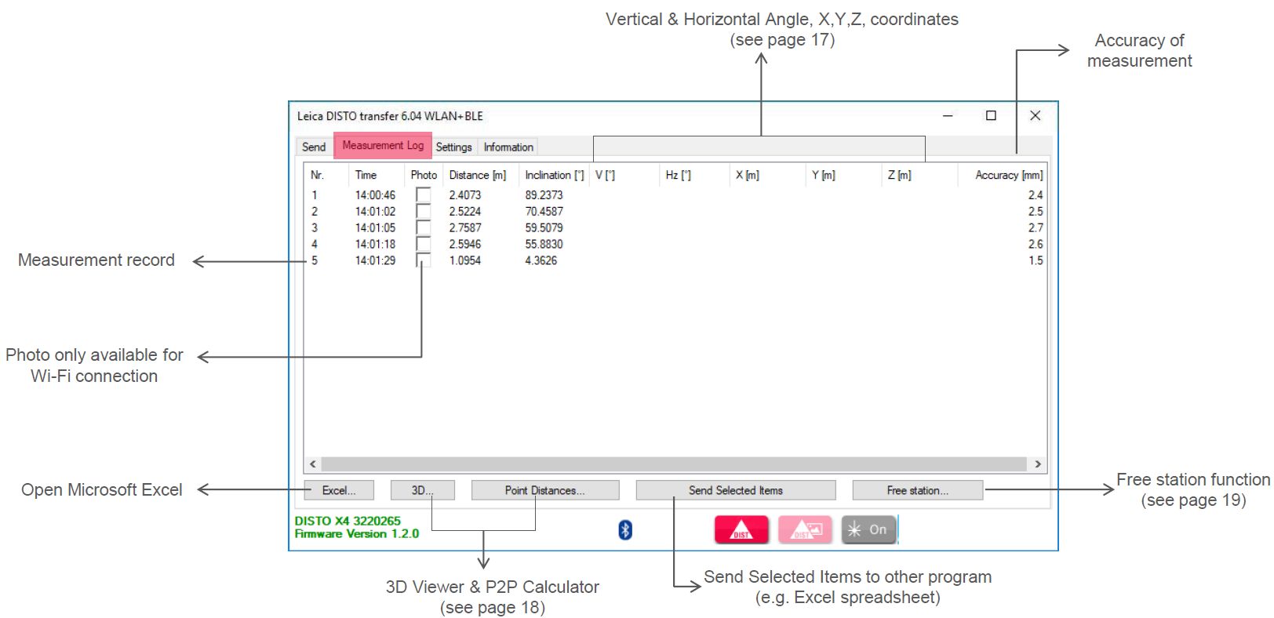Click Send Selected Items button
Viewport: 1274px width, 618px height.
pyautogui.click(x=735, y=490)
